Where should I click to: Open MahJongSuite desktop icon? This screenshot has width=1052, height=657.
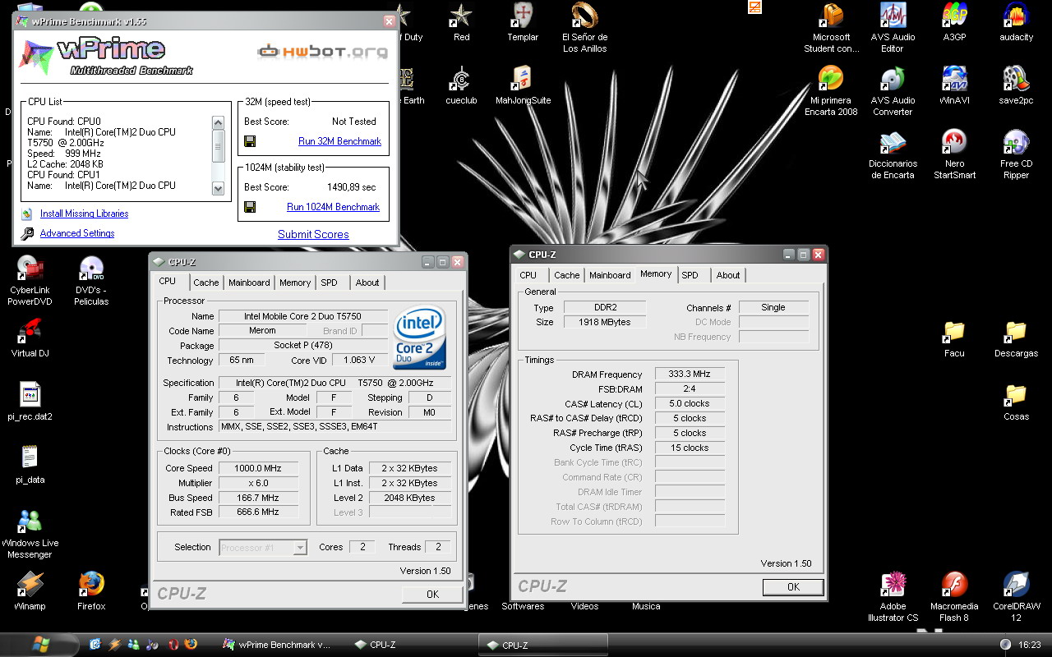point(523,85)
